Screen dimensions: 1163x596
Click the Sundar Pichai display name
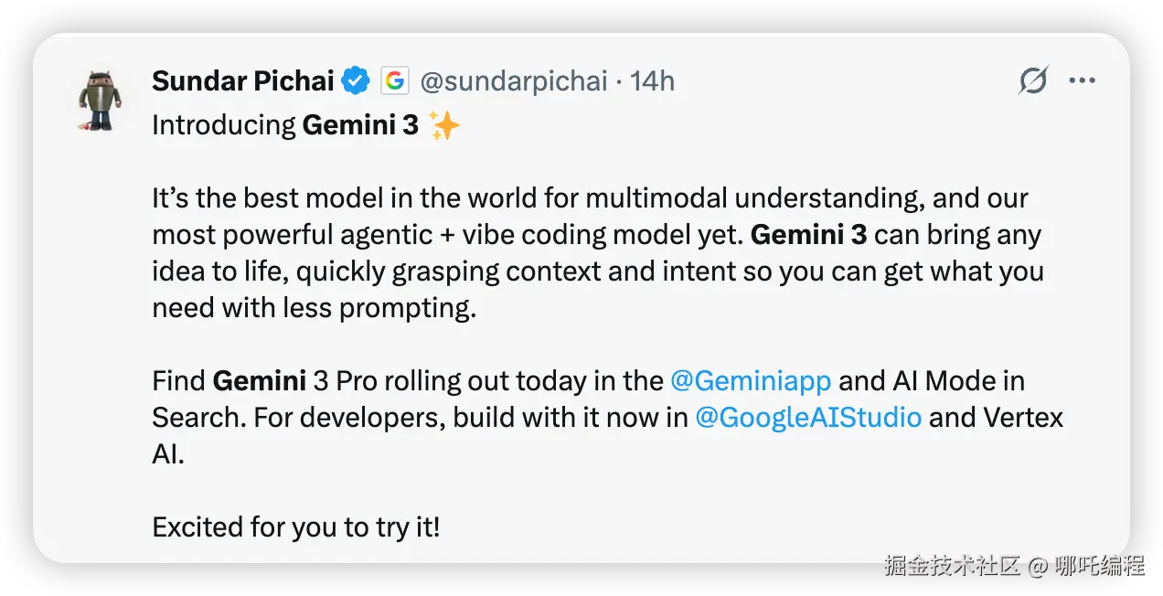[242, 81]
